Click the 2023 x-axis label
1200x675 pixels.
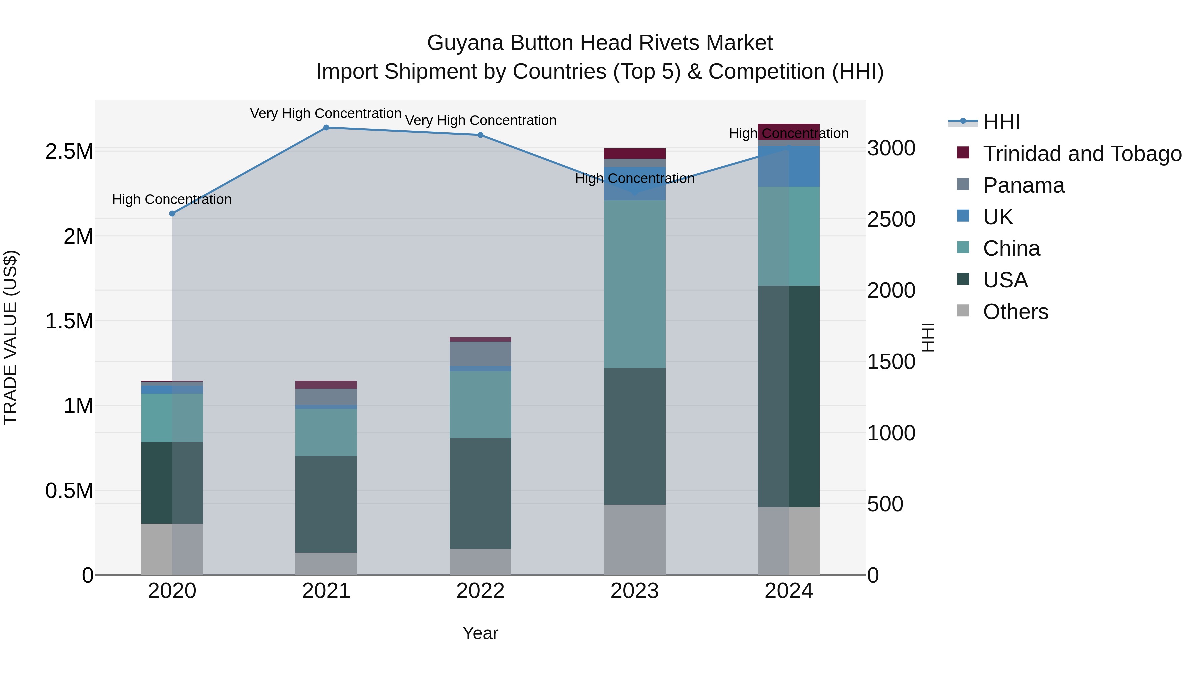click(634, 591)
